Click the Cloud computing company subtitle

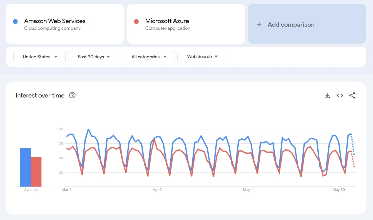(x=52, y=28)
